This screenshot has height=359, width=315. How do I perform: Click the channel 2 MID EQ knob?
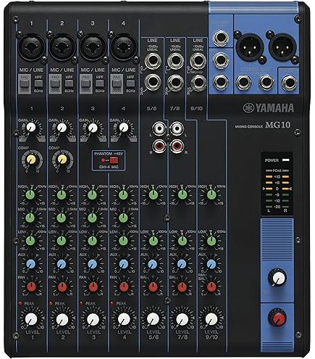pyautogui.click(x=62, y=218)
